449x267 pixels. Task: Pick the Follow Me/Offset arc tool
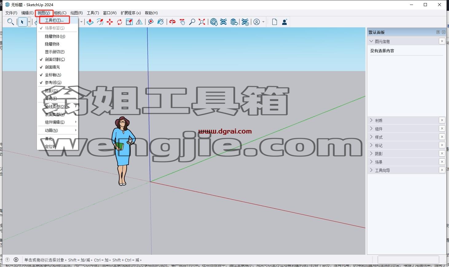pyautogui.click(x=100, y=22)
